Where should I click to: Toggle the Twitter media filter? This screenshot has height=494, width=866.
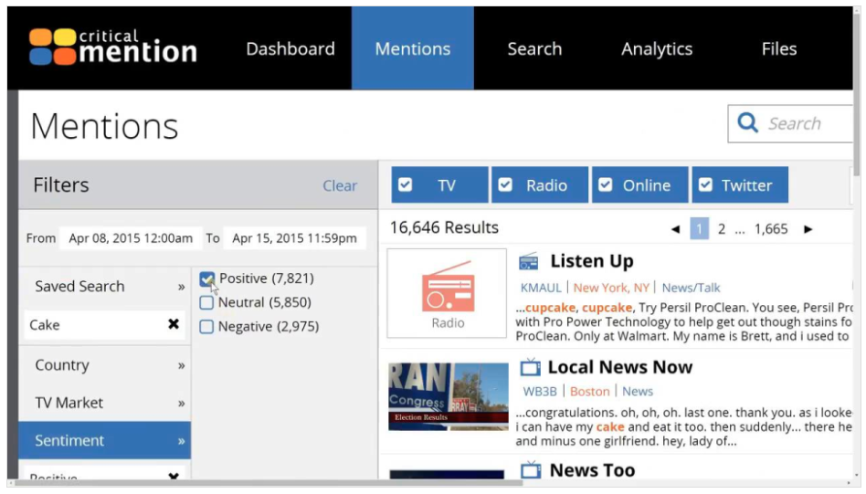740,184
